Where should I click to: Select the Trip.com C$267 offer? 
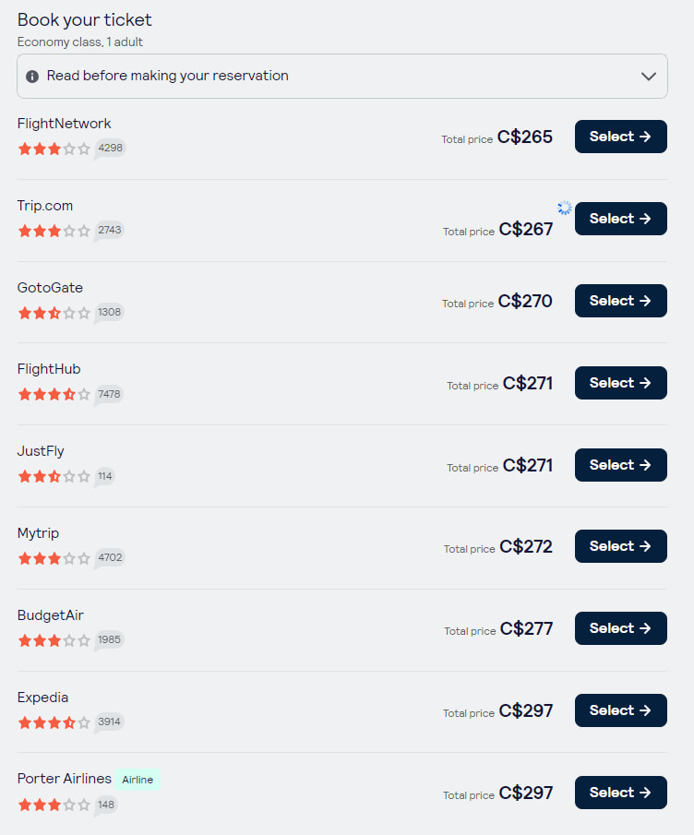click(620, 219)
